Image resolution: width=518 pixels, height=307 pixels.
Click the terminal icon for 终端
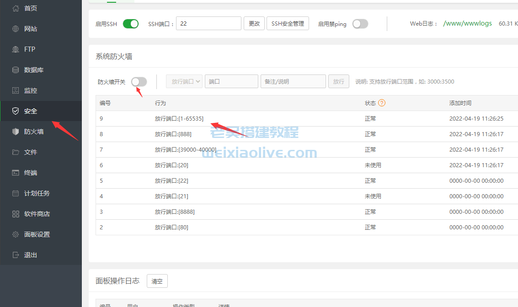tap(16, 173)
